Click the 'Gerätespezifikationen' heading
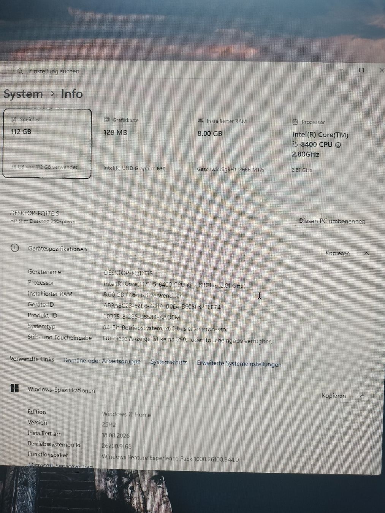 point(57,249)
